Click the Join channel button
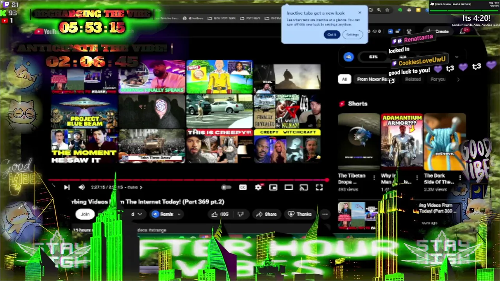Image resolution: width=500 pixels, height=281 pixels. 85,214
